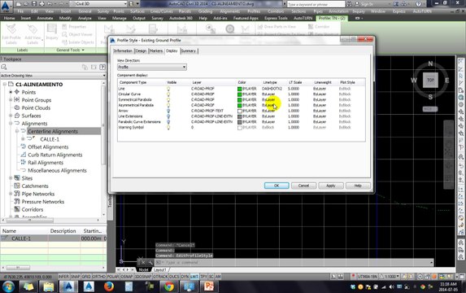
Task: Turn on the Arrow component bulb
Action: click(168, 111)
